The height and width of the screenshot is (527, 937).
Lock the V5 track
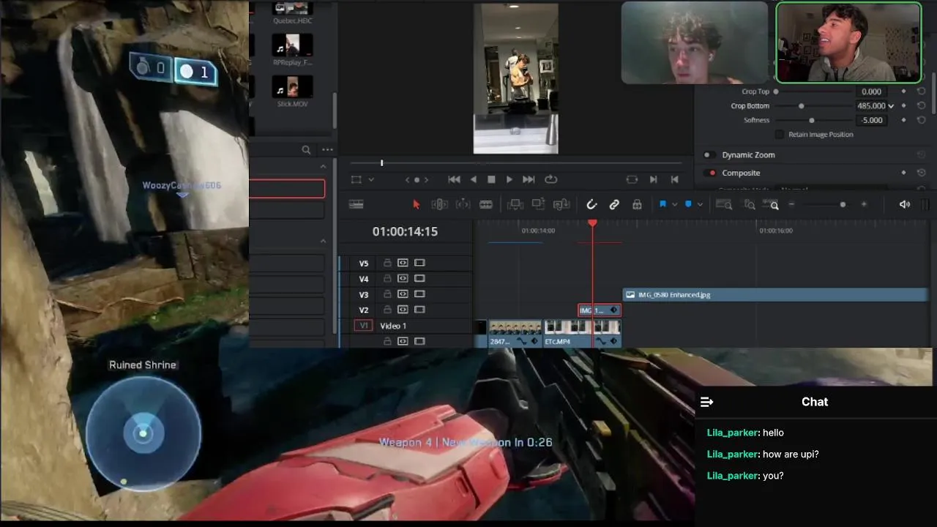click(x=387, y=263)
